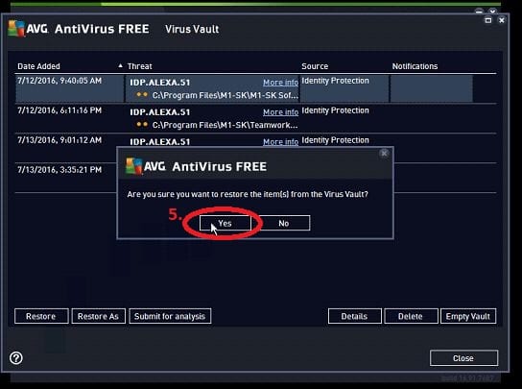
Task: Confirm restore by clicking Yes
Action: [x=225, y=223]
